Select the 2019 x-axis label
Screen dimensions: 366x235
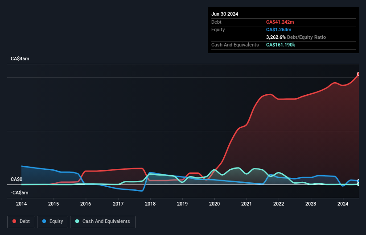pyautogui.click(x=182, y=204)
